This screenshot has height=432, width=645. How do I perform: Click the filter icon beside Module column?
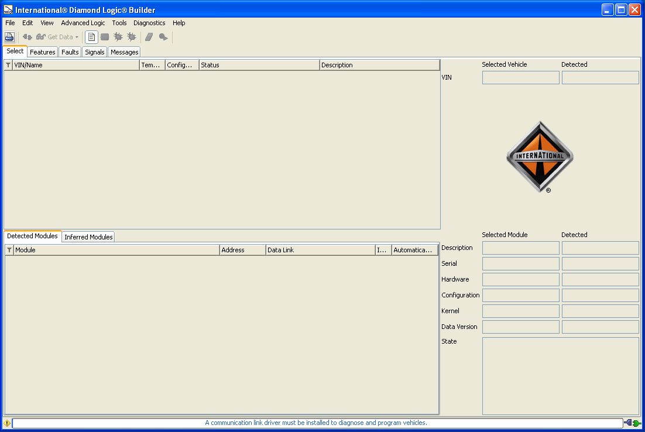tap(9, 250)
